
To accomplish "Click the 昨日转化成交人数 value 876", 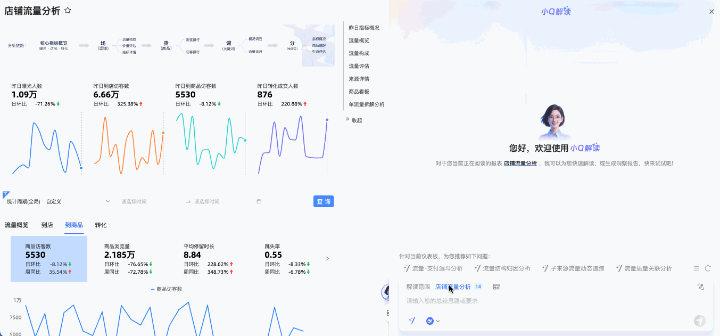I will click(x=264, y=95).
